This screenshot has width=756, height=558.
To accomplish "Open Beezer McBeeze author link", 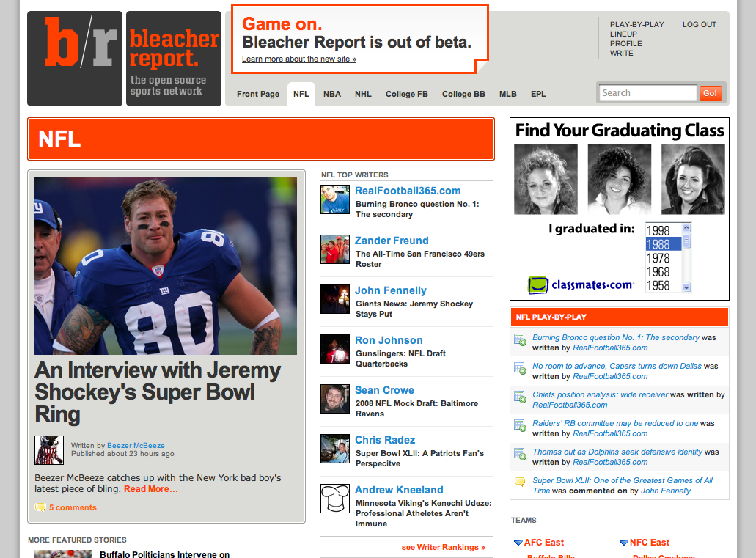I will 136,446.
